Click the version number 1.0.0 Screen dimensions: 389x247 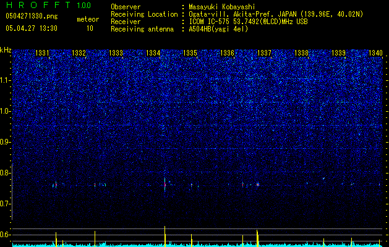click(83, 5)
